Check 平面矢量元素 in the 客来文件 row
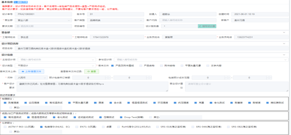Viewport: 291px width, 135px height. pos(182,66)
